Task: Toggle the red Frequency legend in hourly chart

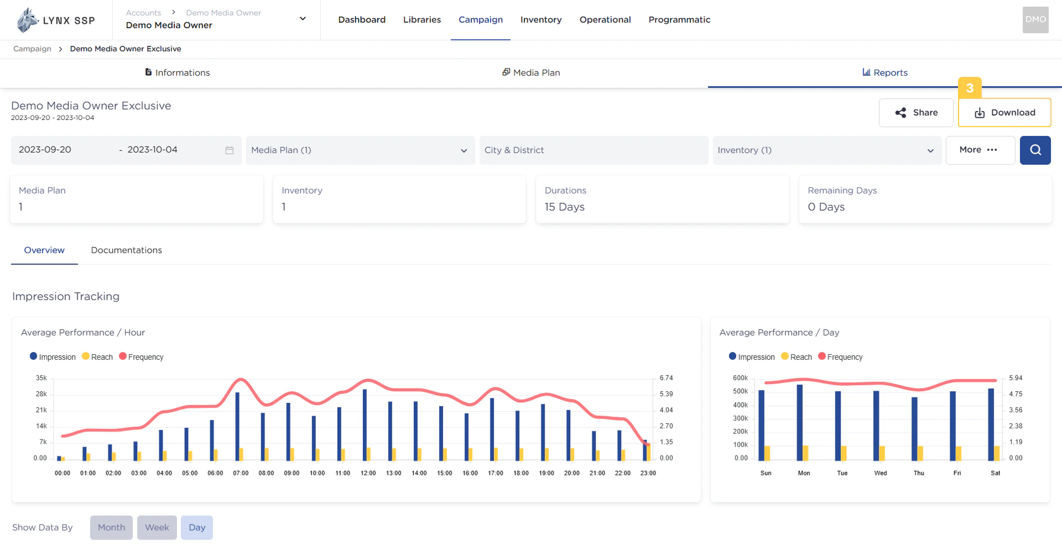Action: 141,356
